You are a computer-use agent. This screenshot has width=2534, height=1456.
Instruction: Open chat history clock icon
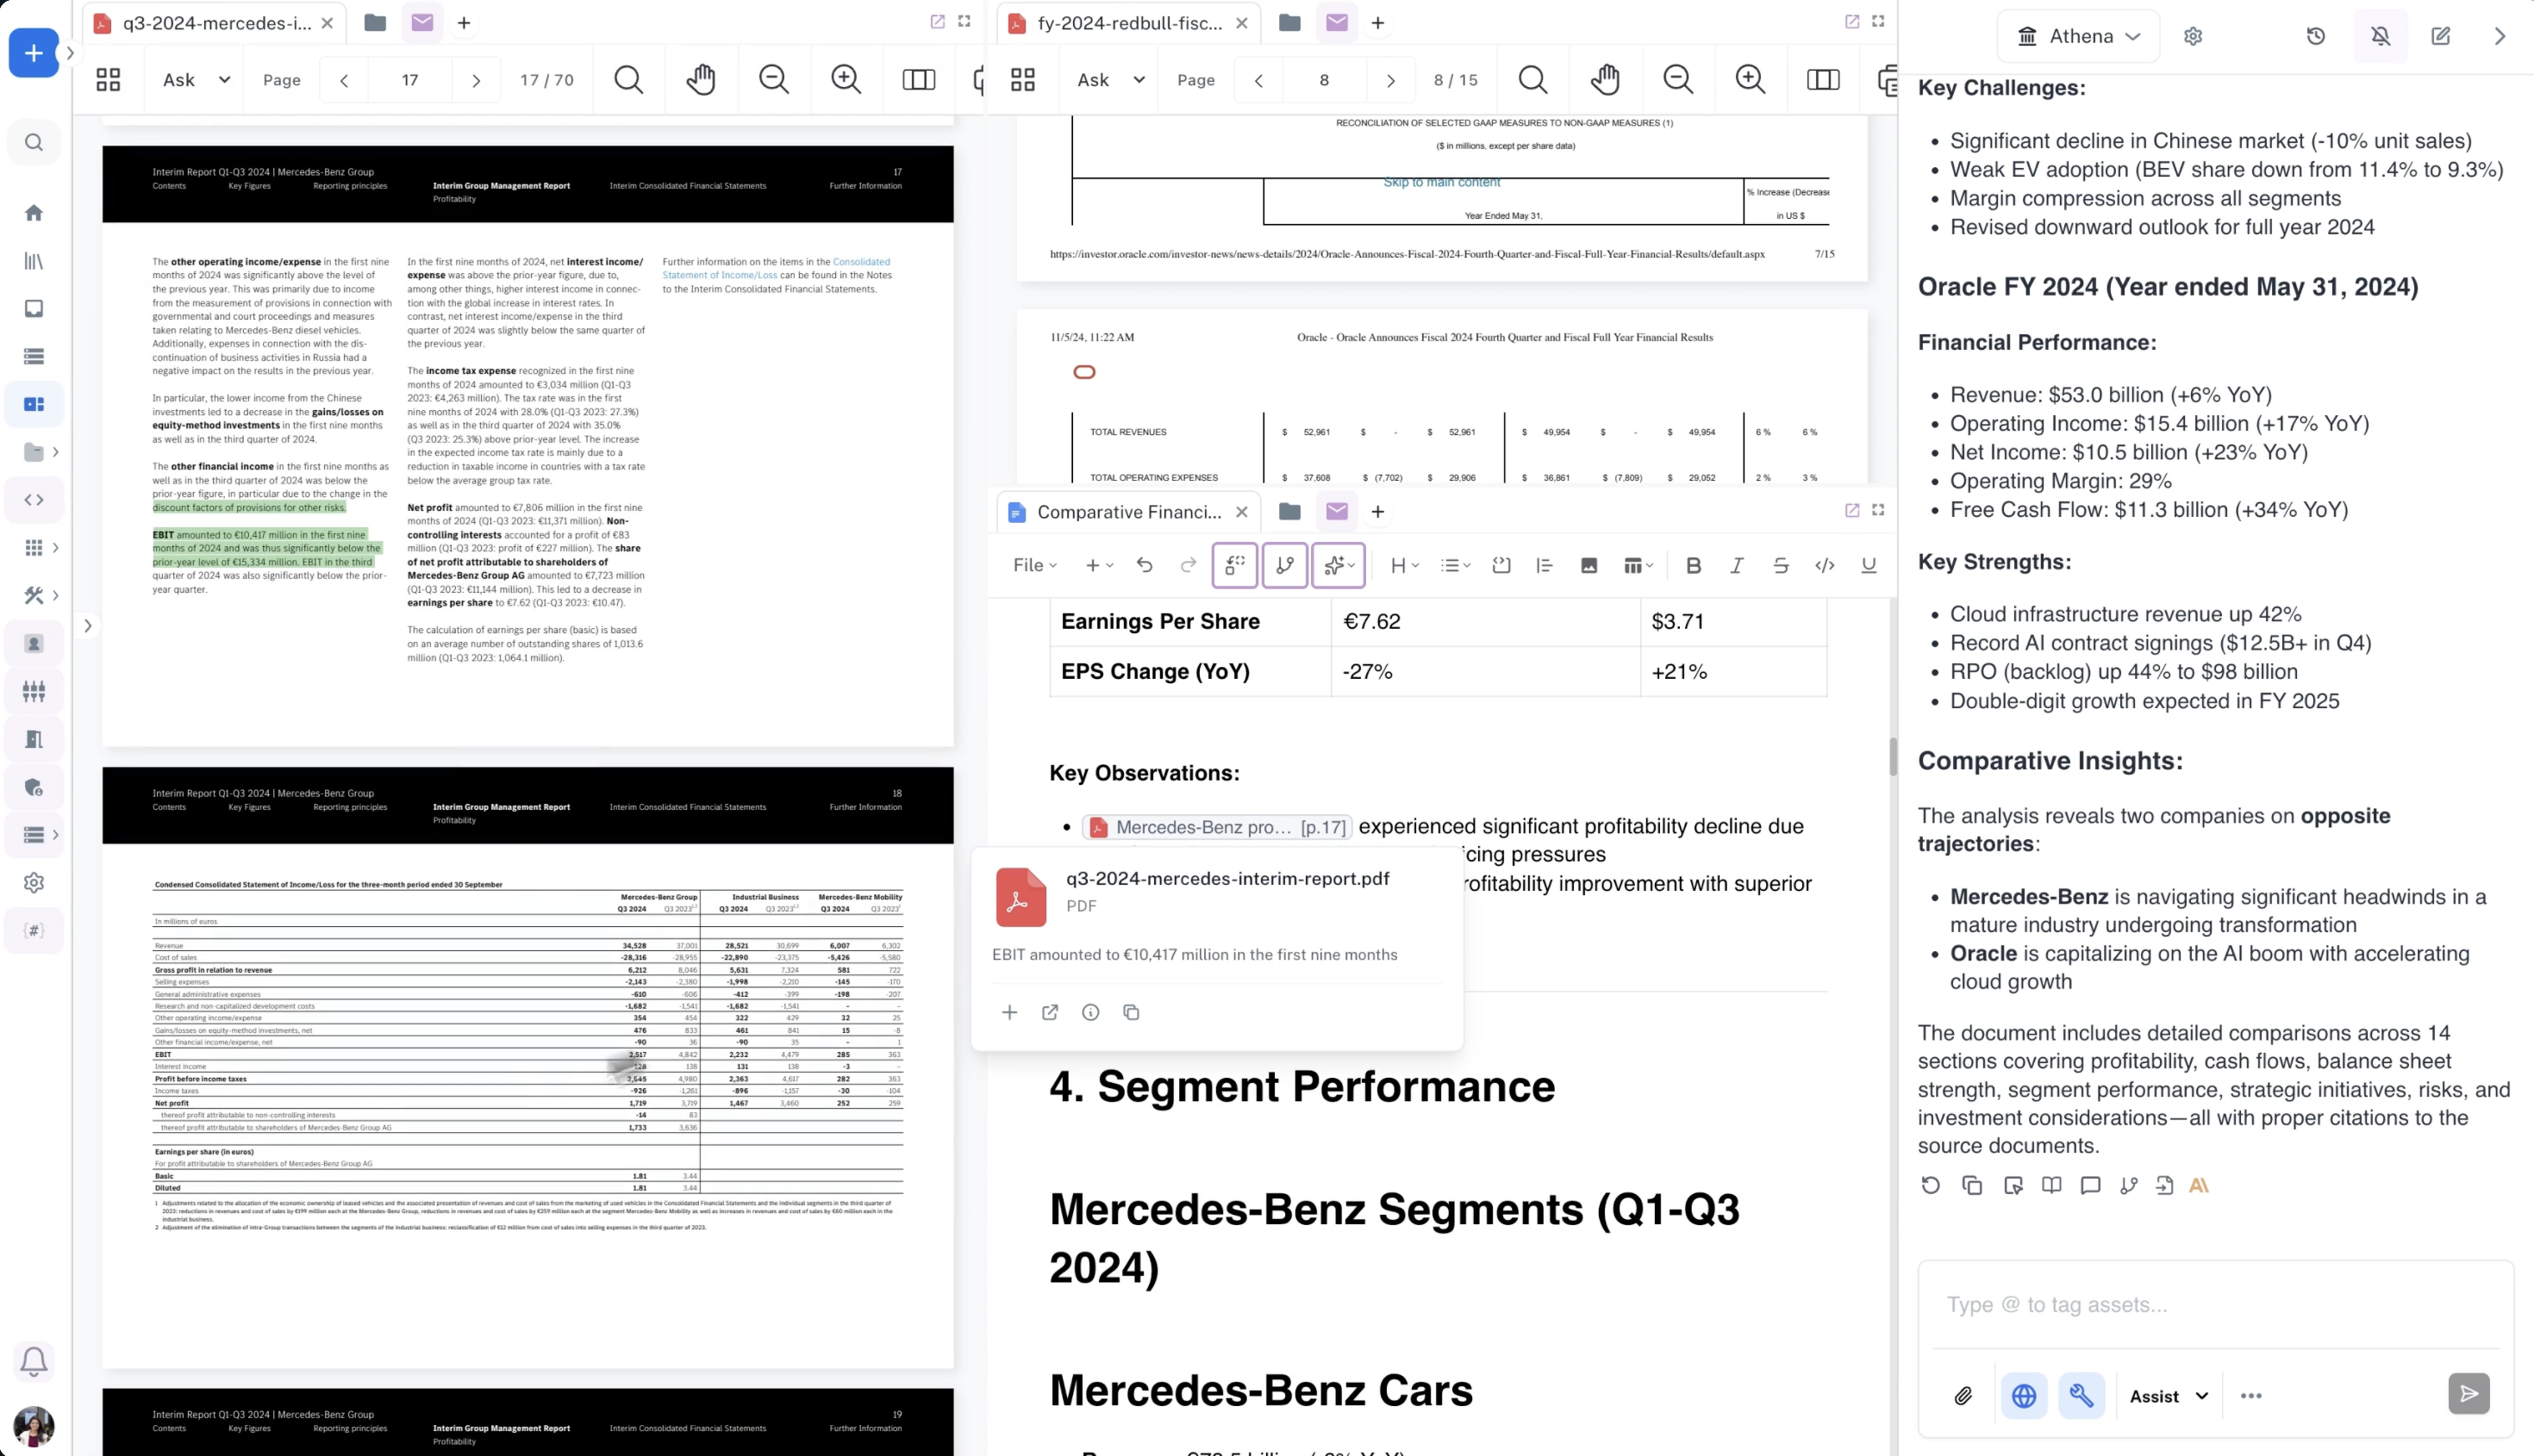coord(2315,36)
